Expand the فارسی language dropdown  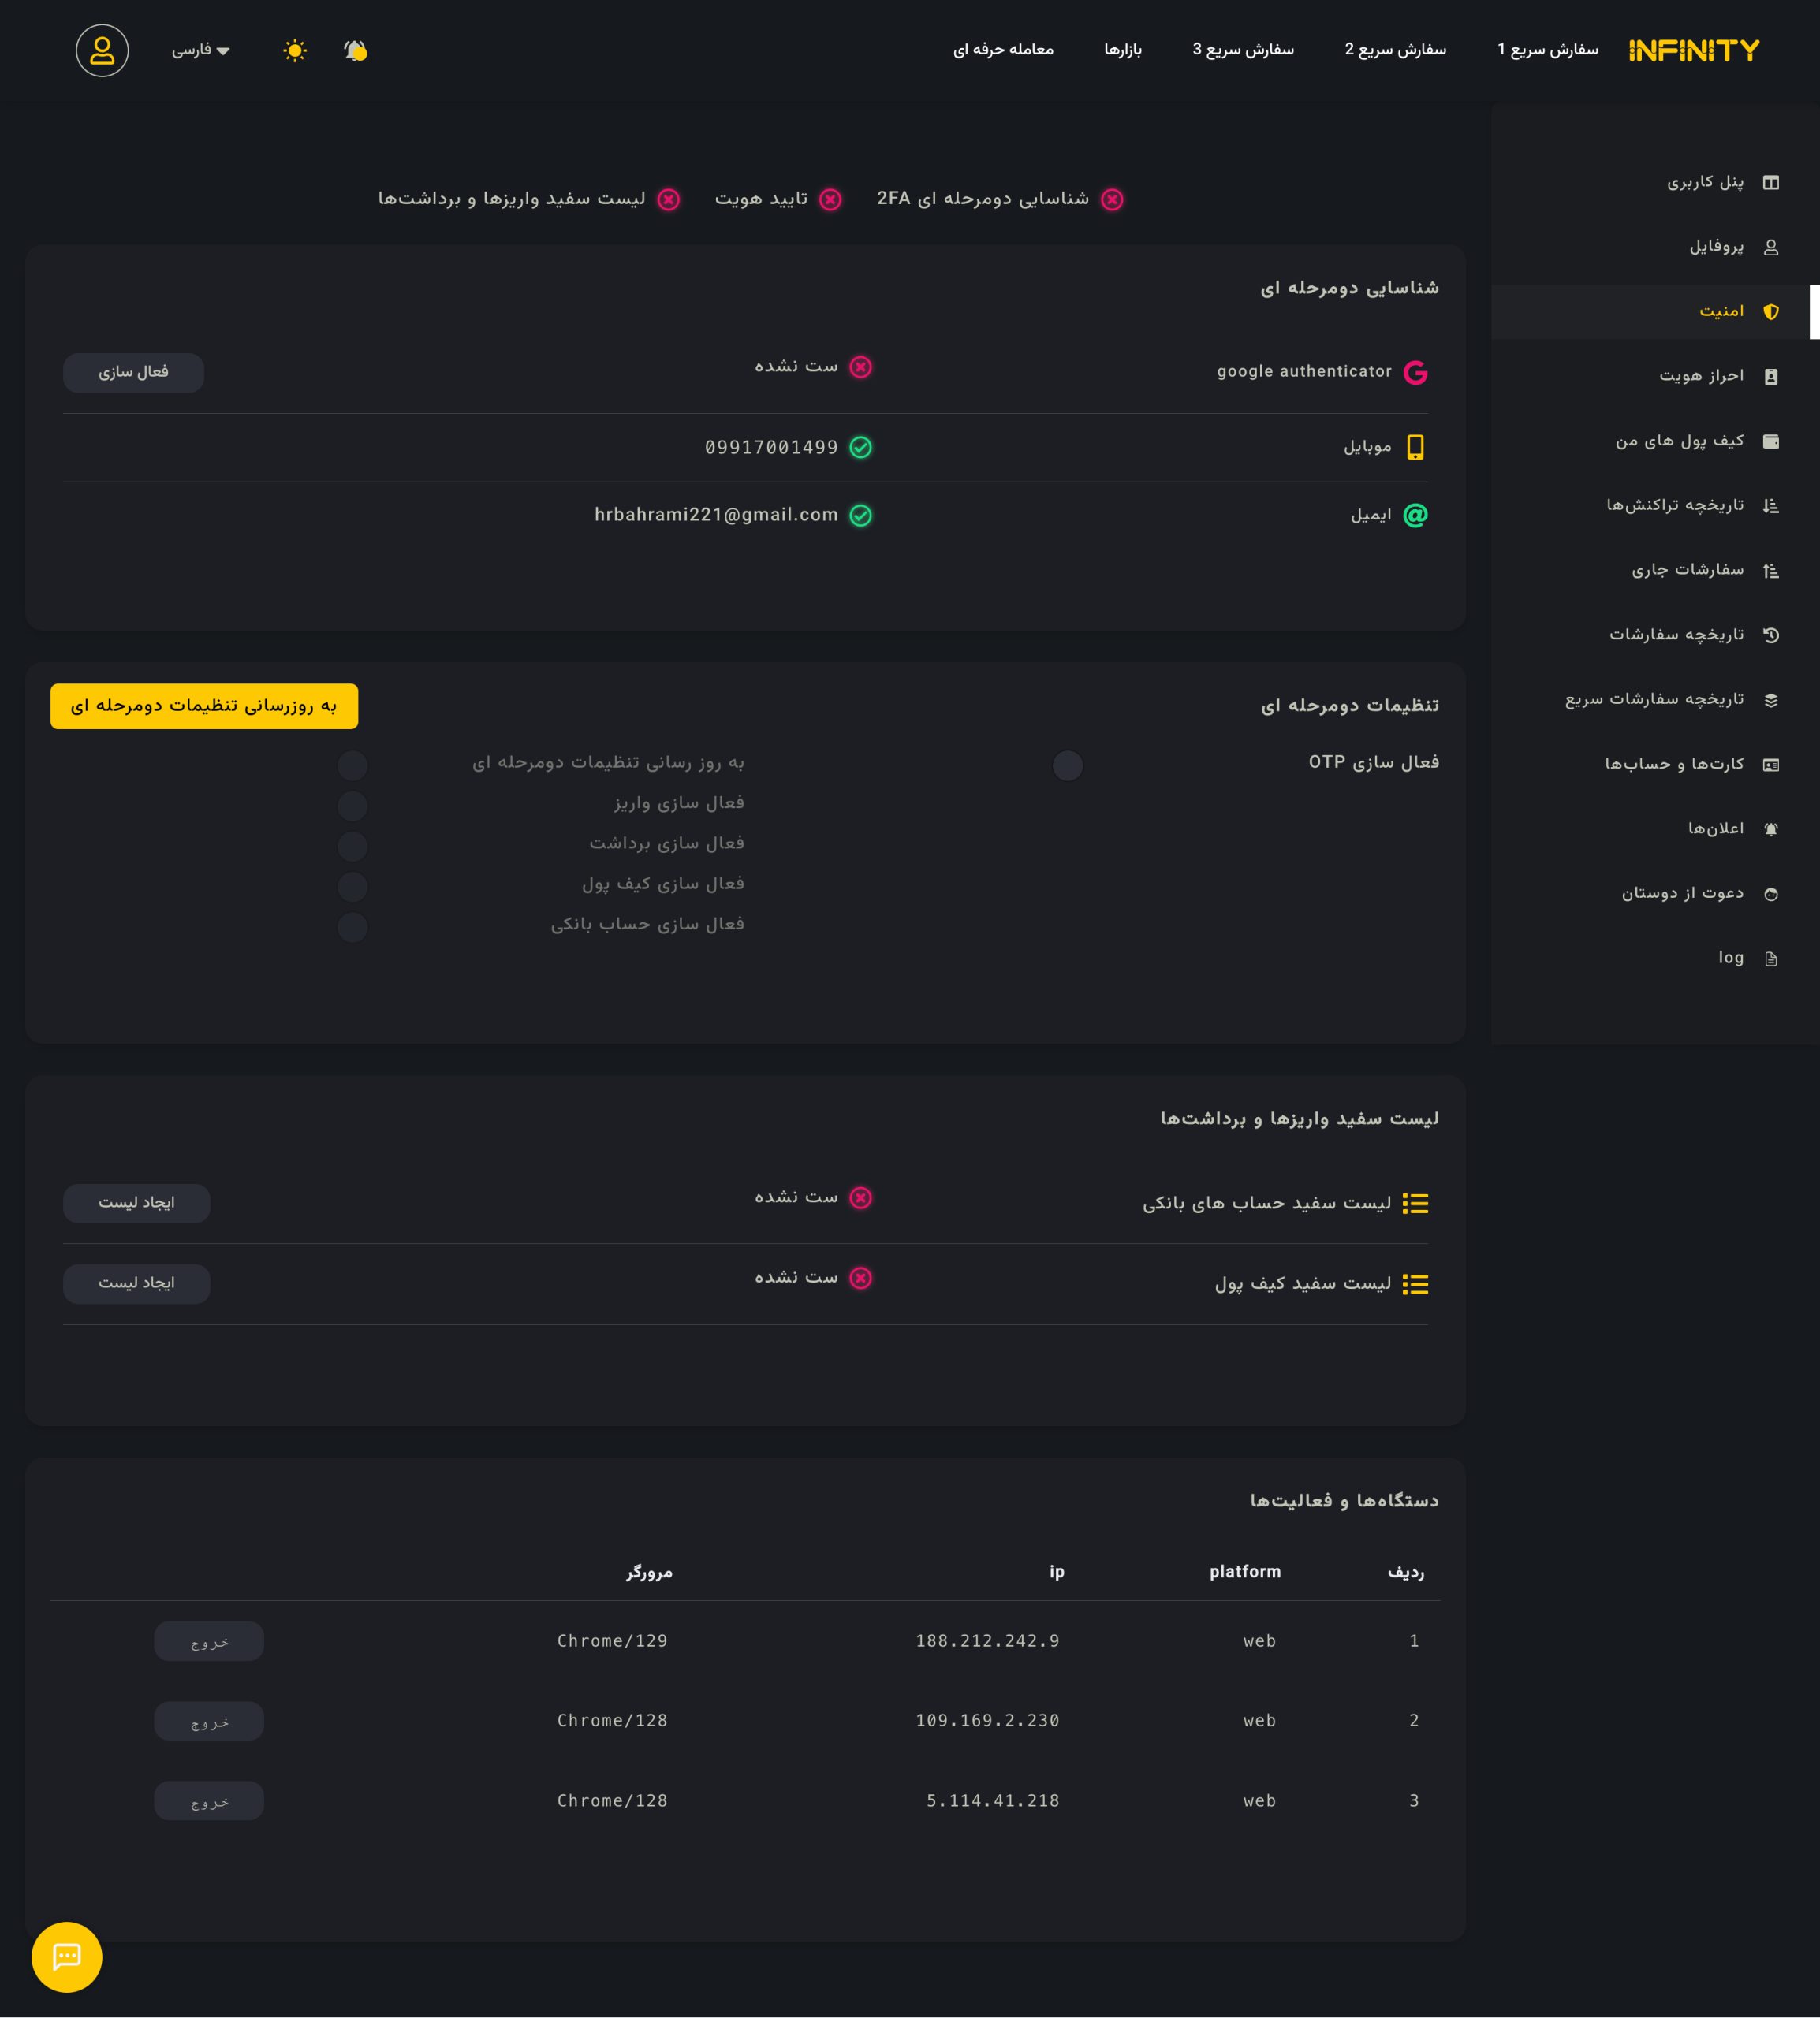click(x=200, y=51)
